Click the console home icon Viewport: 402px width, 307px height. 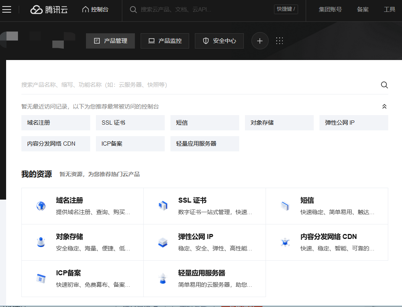tap(85, 10)
